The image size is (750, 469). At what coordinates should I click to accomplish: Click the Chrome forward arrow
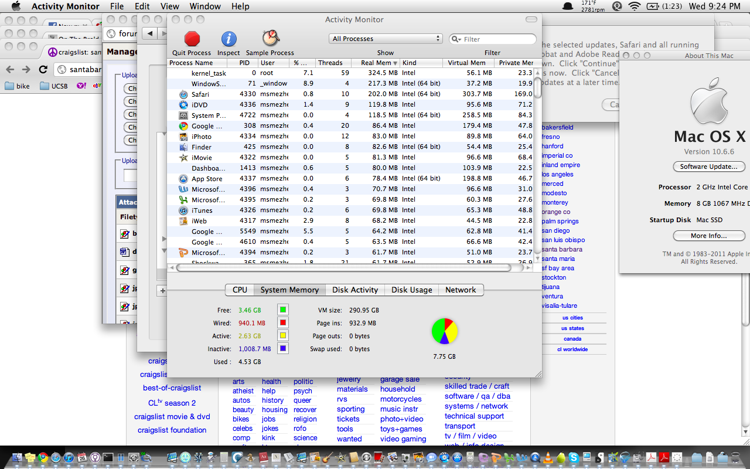[26, 69]
